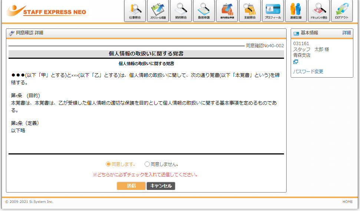Open 支給照会 payment inquiry icon
Screen dimensions: 360x211
250,11
